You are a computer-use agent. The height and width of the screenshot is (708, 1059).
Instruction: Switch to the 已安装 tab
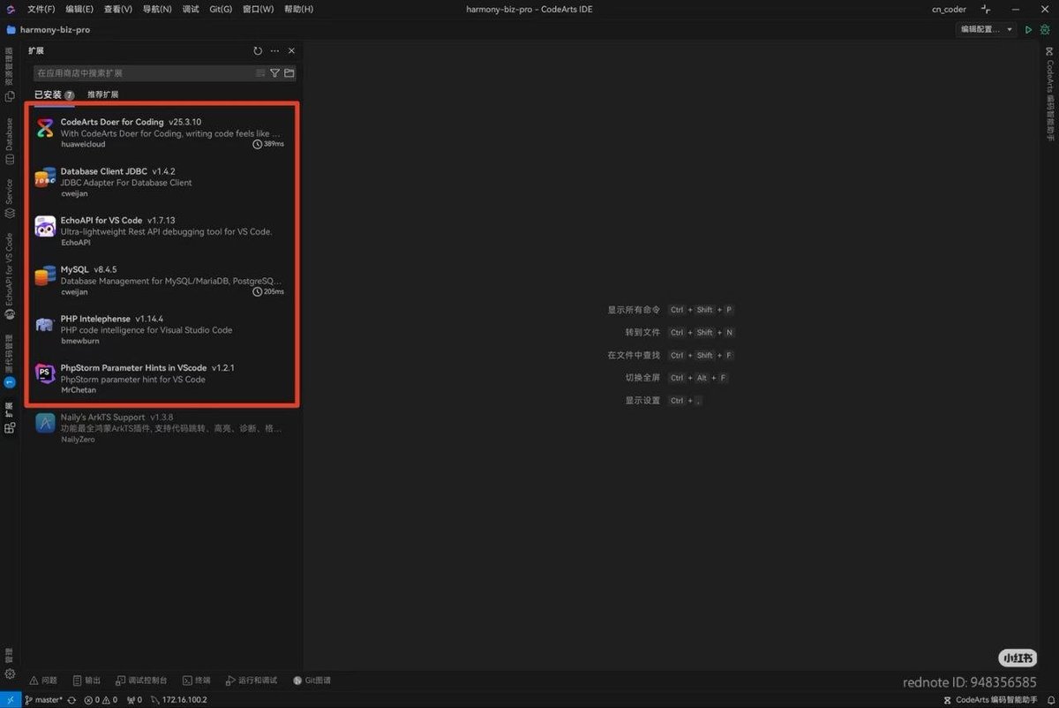point(55,94)
